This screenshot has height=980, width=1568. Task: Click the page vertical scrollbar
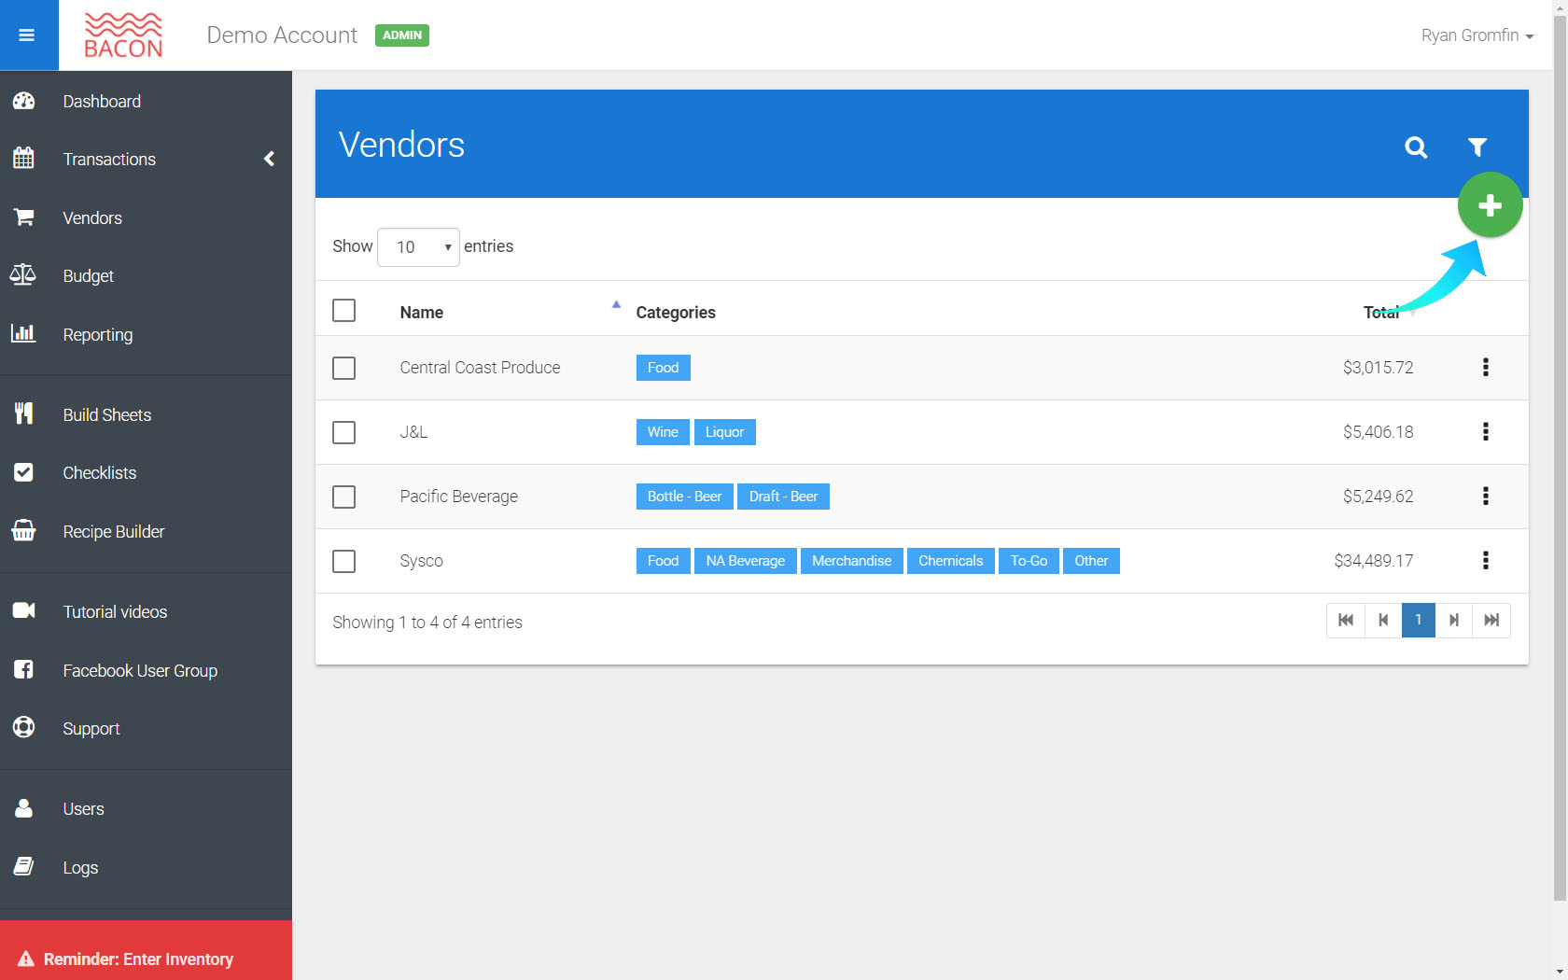[1560, 457]
